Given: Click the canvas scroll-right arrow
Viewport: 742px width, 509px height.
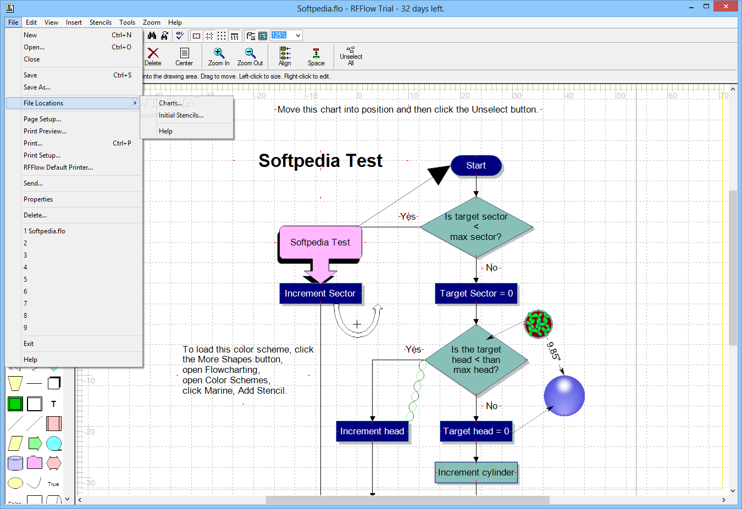Looking at the screenshot, I should (x=723, y=500).
